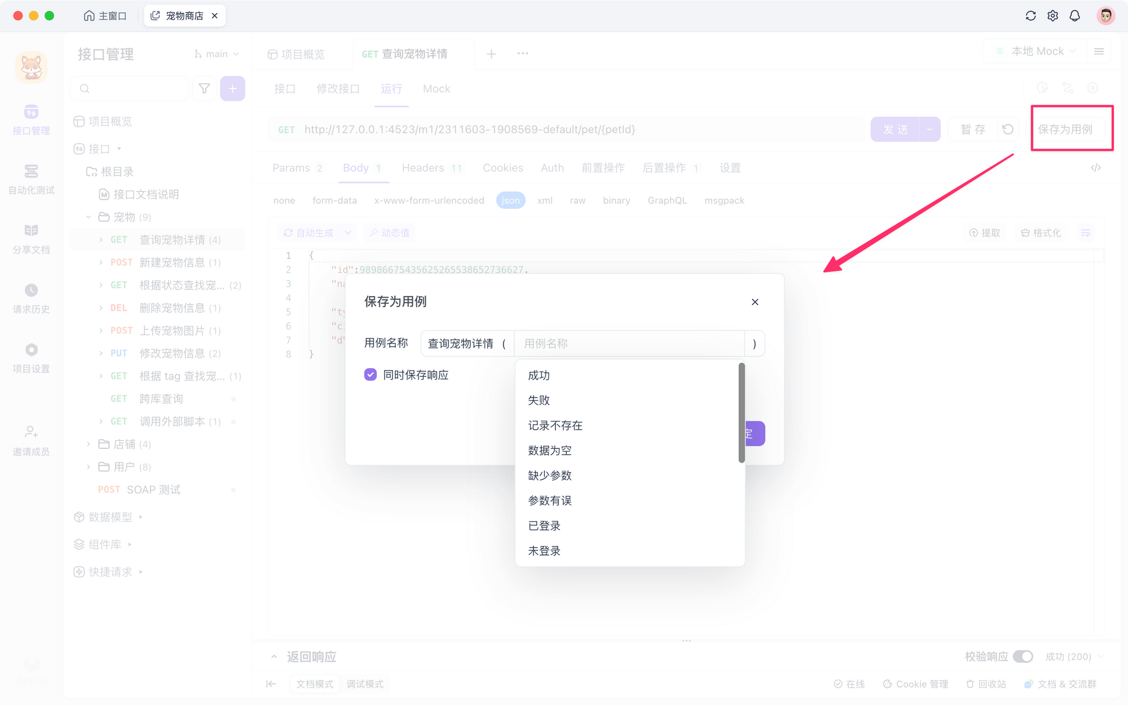The height and width of the screenshot is (705, 1128).
Task: Switch to the Params tab
Action: point(297,168)
